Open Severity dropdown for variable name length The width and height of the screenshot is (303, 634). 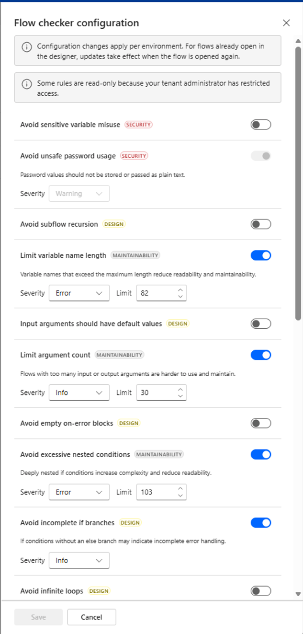79,293
